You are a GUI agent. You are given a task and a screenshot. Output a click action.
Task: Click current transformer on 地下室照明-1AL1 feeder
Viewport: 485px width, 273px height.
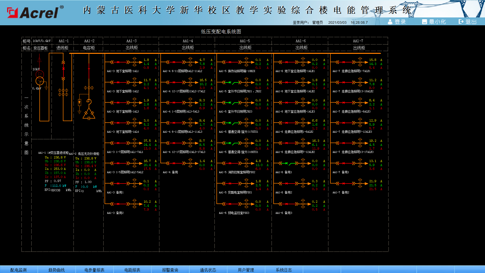[x=134, y=62]
